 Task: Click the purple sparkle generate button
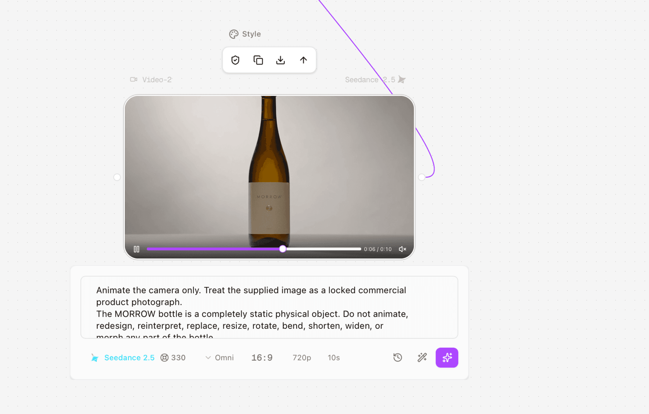(447, 357)
